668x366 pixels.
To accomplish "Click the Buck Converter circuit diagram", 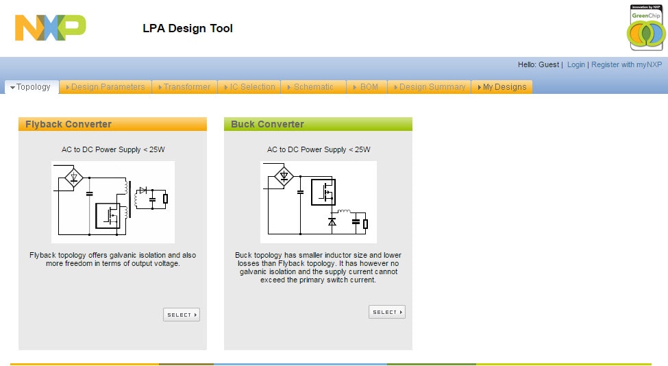I will coord(319,202).
